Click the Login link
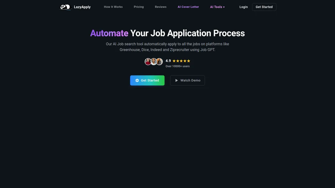The image size is (335, 188). pyautogui.click(x=243, y=7)
